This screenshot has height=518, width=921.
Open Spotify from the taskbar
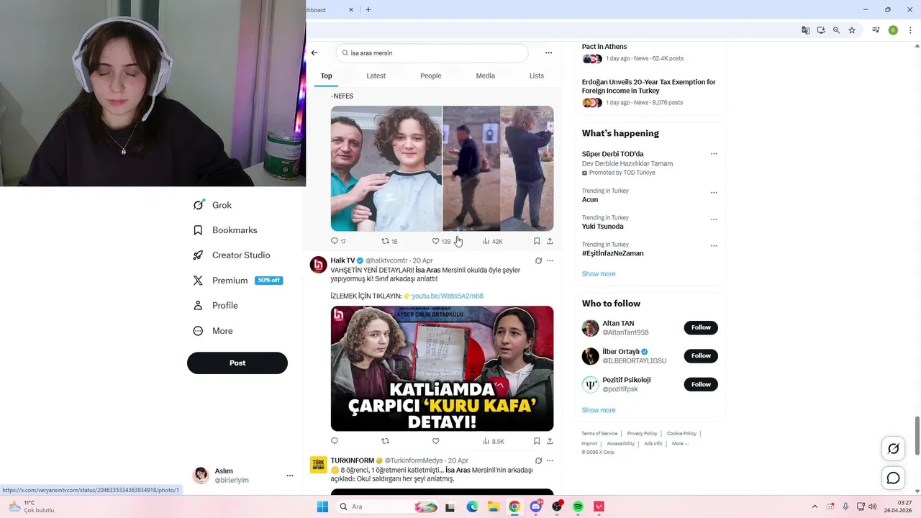[x=578, y=506]
